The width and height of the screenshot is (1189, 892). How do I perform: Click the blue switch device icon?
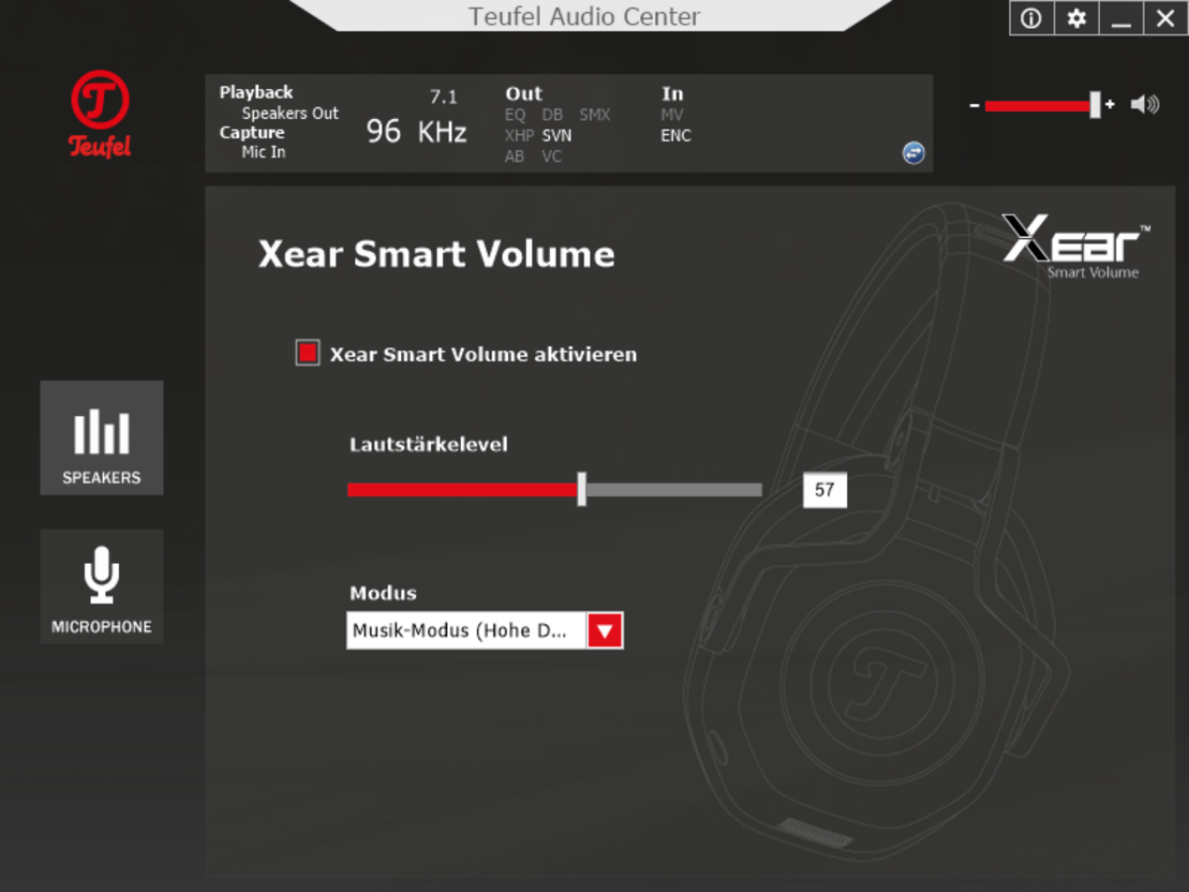[913, 152]
